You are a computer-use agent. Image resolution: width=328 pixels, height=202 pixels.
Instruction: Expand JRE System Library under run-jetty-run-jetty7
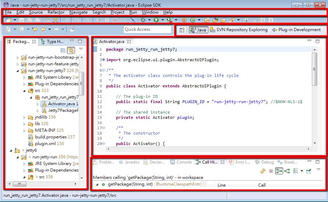[x=24, y=78]
